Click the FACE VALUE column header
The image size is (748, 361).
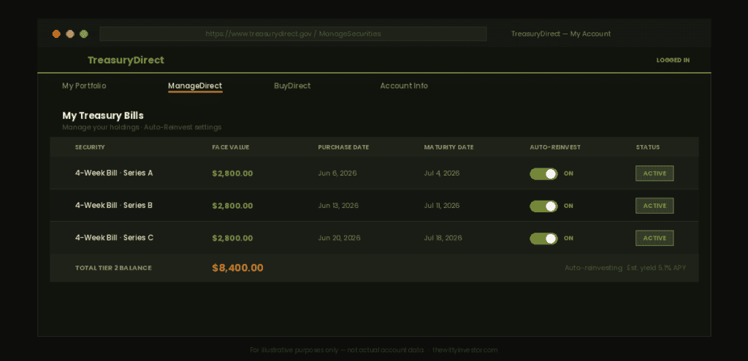tap(231, 147)
